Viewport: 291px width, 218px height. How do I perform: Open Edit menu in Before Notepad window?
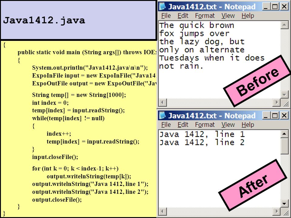183,16
